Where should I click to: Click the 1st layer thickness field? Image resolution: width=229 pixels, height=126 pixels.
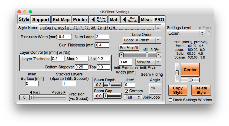[103, 59]
